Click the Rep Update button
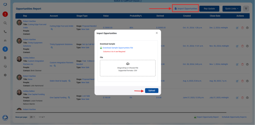 tap(209, 9)
